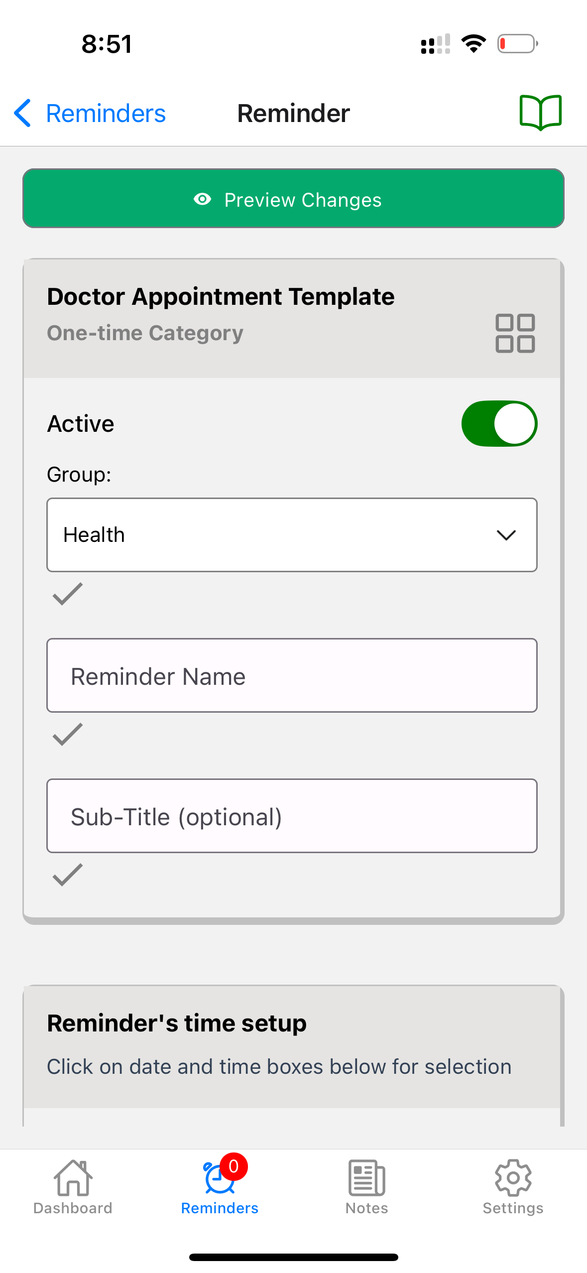This screenshot has height=1273, width=587.
Task: Click checkmark below Sub-Title field
Action: pyautogui.click(x=68, y=875)
